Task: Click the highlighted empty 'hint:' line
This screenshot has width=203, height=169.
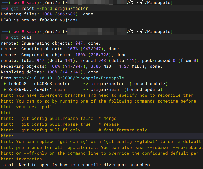Action: coord(7,136)
